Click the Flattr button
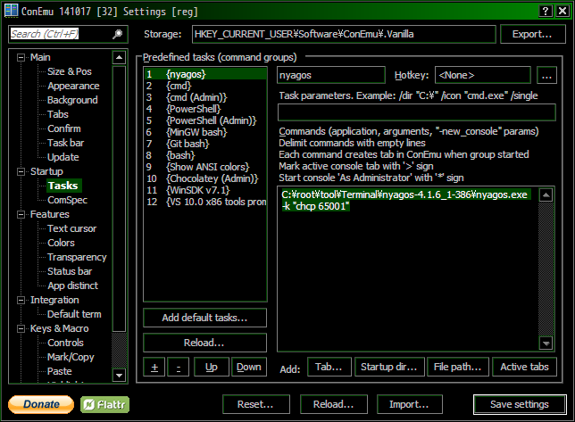 [x=104, y=404]
